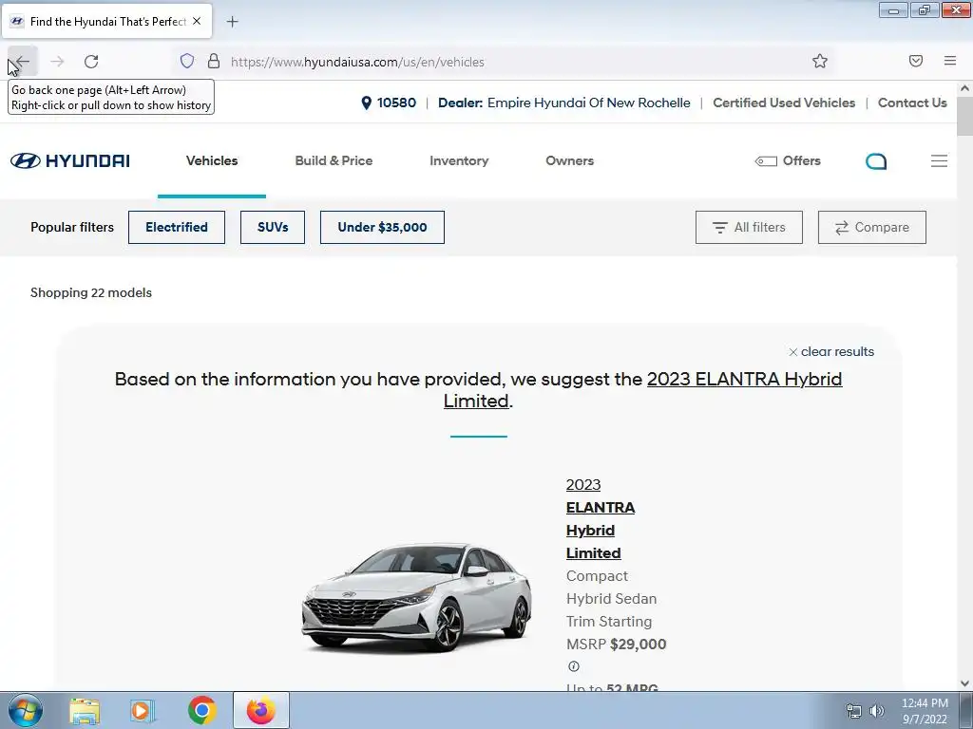Click the location pin icon beside 10580

(x=366, y=103)
